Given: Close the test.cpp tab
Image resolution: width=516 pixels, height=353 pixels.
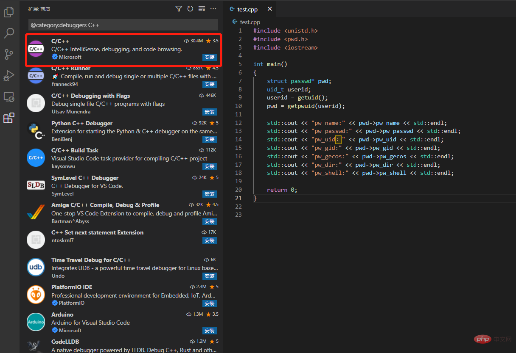Looking at the screenshot, I should [269, 9].
